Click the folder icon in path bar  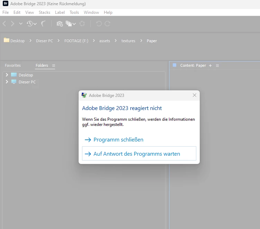coord(7,40)
